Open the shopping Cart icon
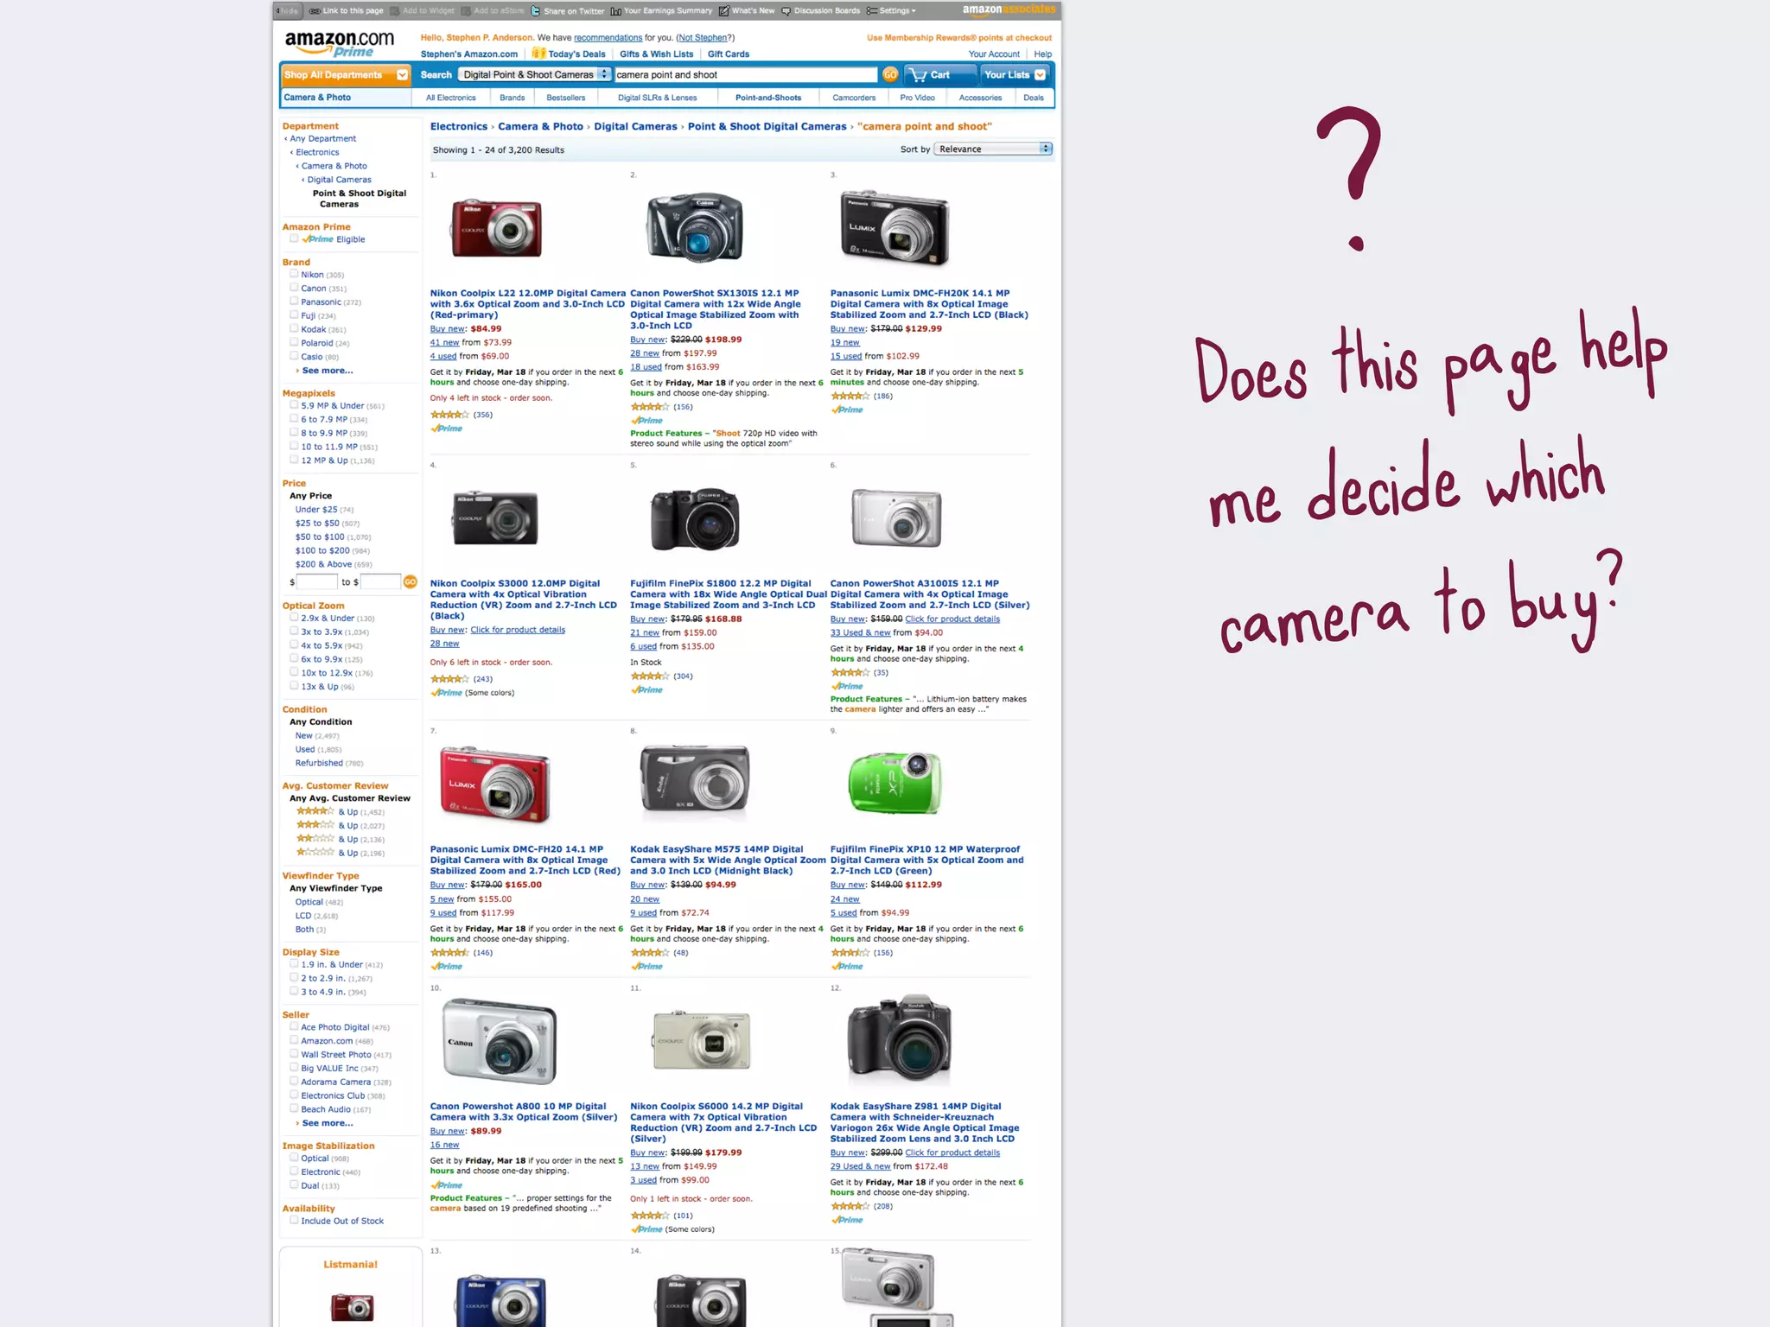Image resolution: width=1770 pixels, height=1327 pixels. 919,75
